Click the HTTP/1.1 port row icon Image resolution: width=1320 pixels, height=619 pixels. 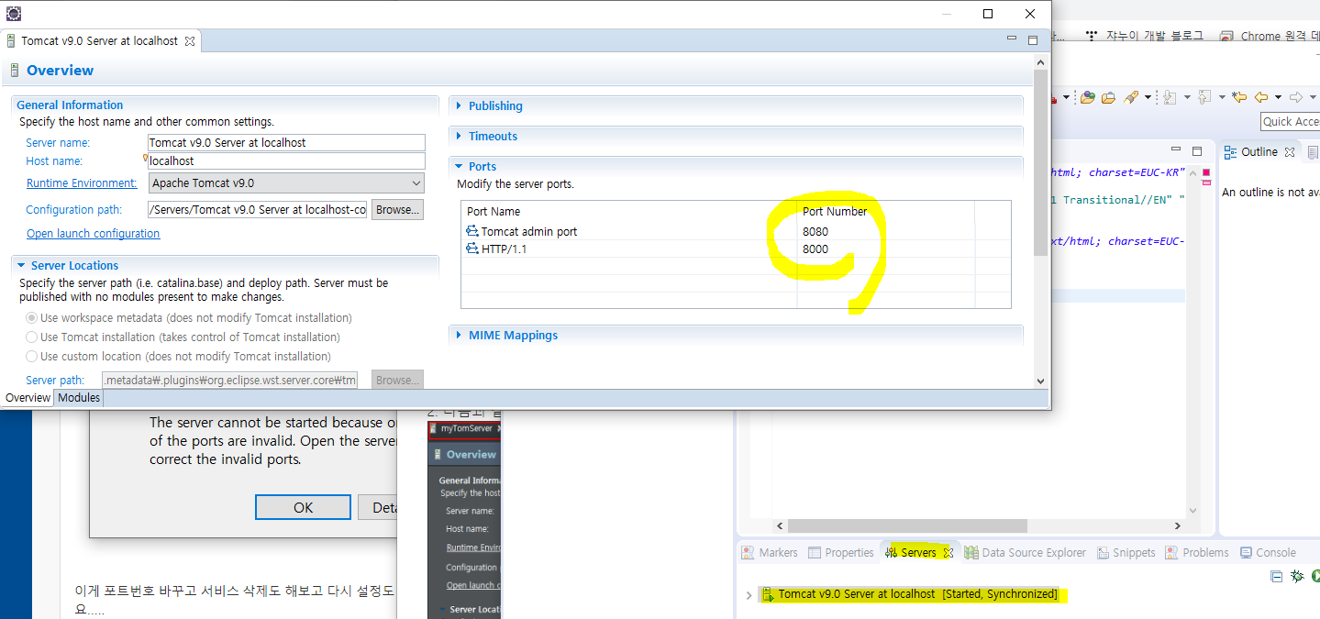pyautogui.click(x=472, y=249)
